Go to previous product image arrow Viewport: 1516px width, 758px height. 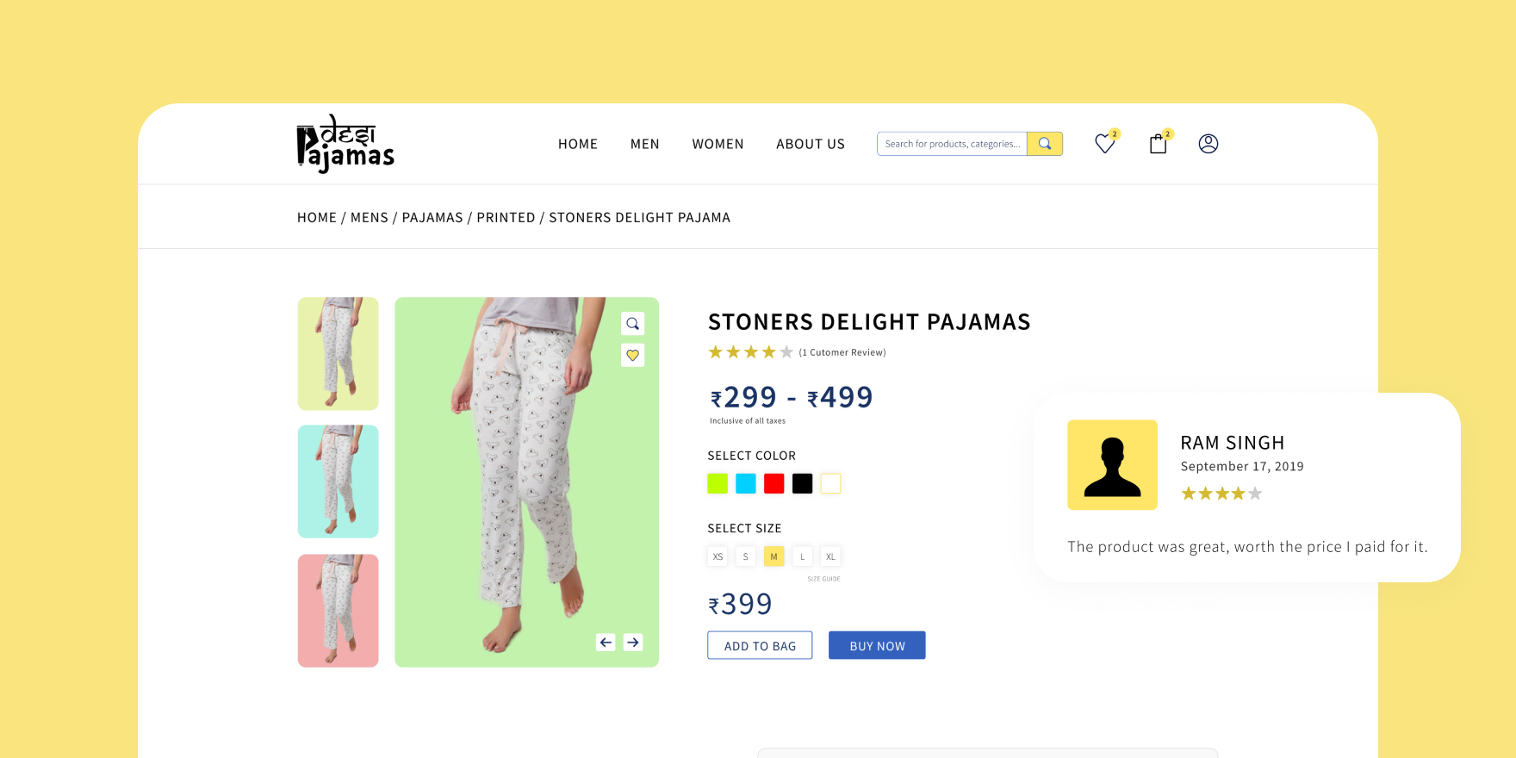606,643
